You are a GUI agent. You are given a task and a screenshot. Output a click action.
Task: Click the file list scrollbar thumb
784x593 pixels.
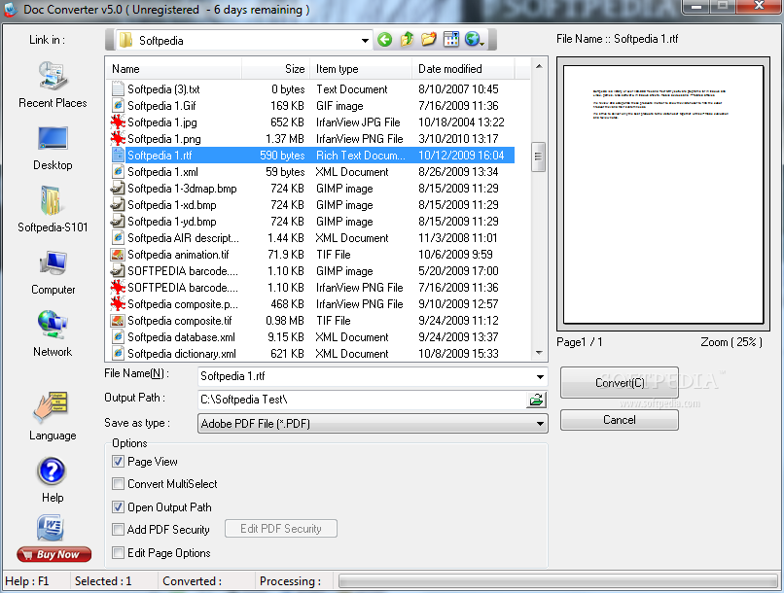pos(538,157)
